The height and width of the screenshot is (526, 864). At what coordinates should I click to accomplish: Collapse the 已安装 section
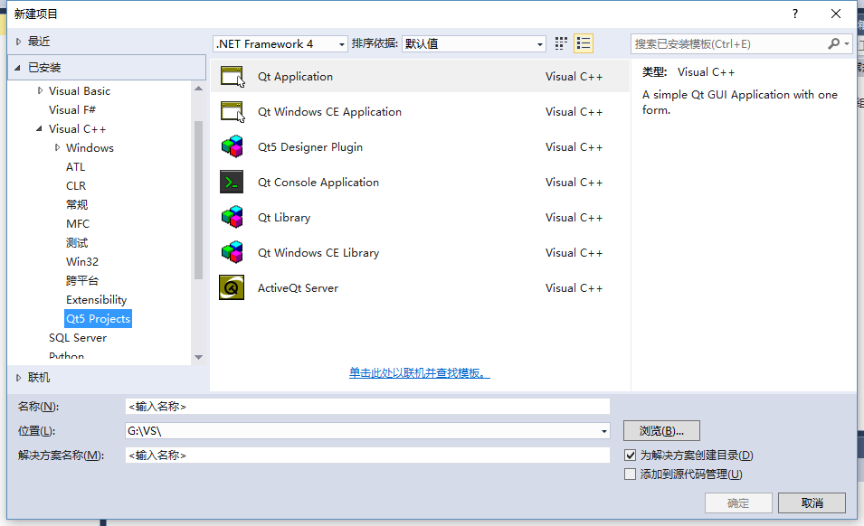pos(17,68)
